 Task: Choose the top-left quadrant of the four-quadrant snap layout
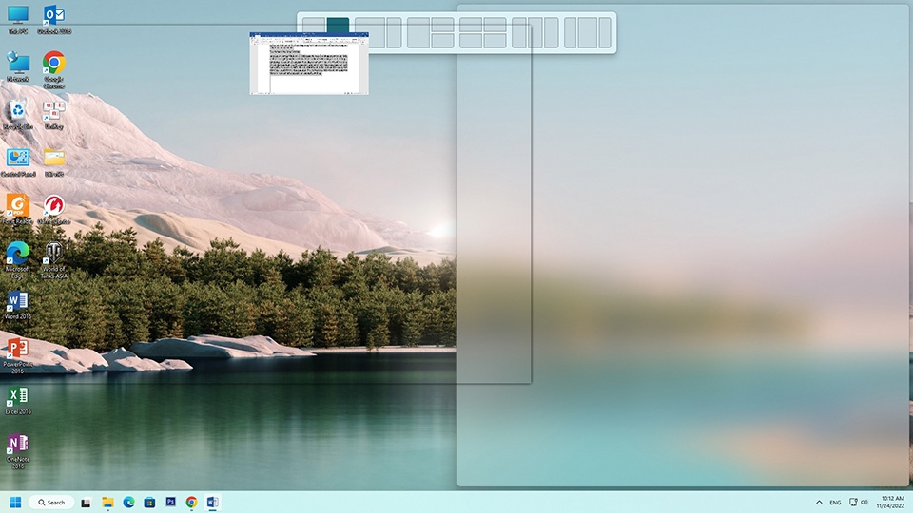tap(471, 25)
